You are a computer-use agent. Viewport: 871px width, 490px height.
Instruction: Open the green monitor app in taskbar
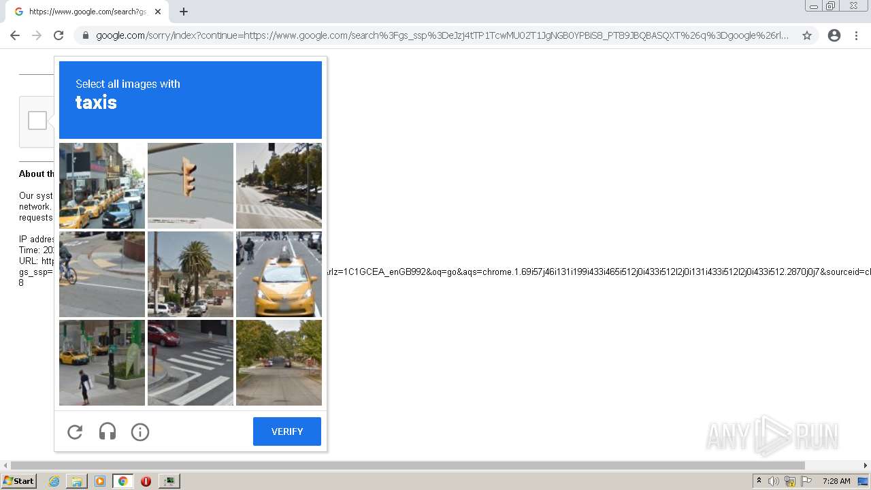(x=169, y=481)
